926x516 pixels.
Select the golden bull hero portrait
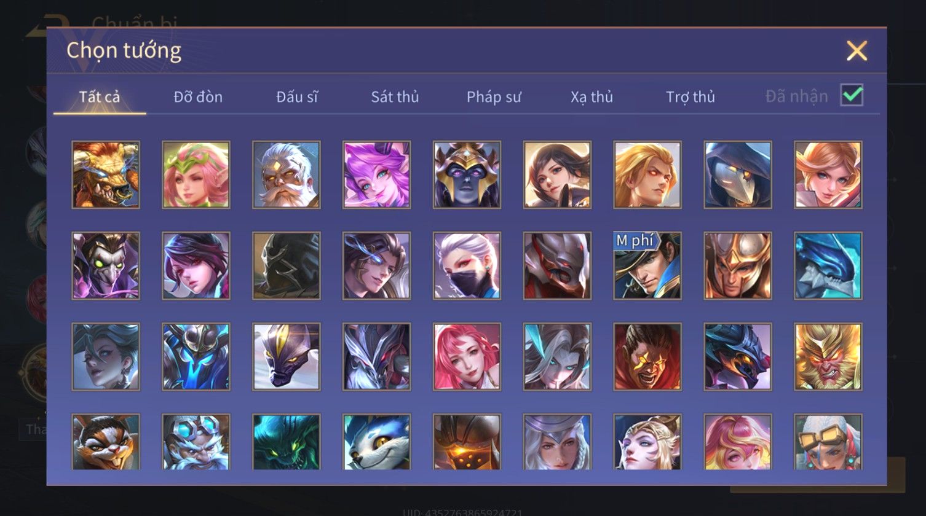click(106, 174)
